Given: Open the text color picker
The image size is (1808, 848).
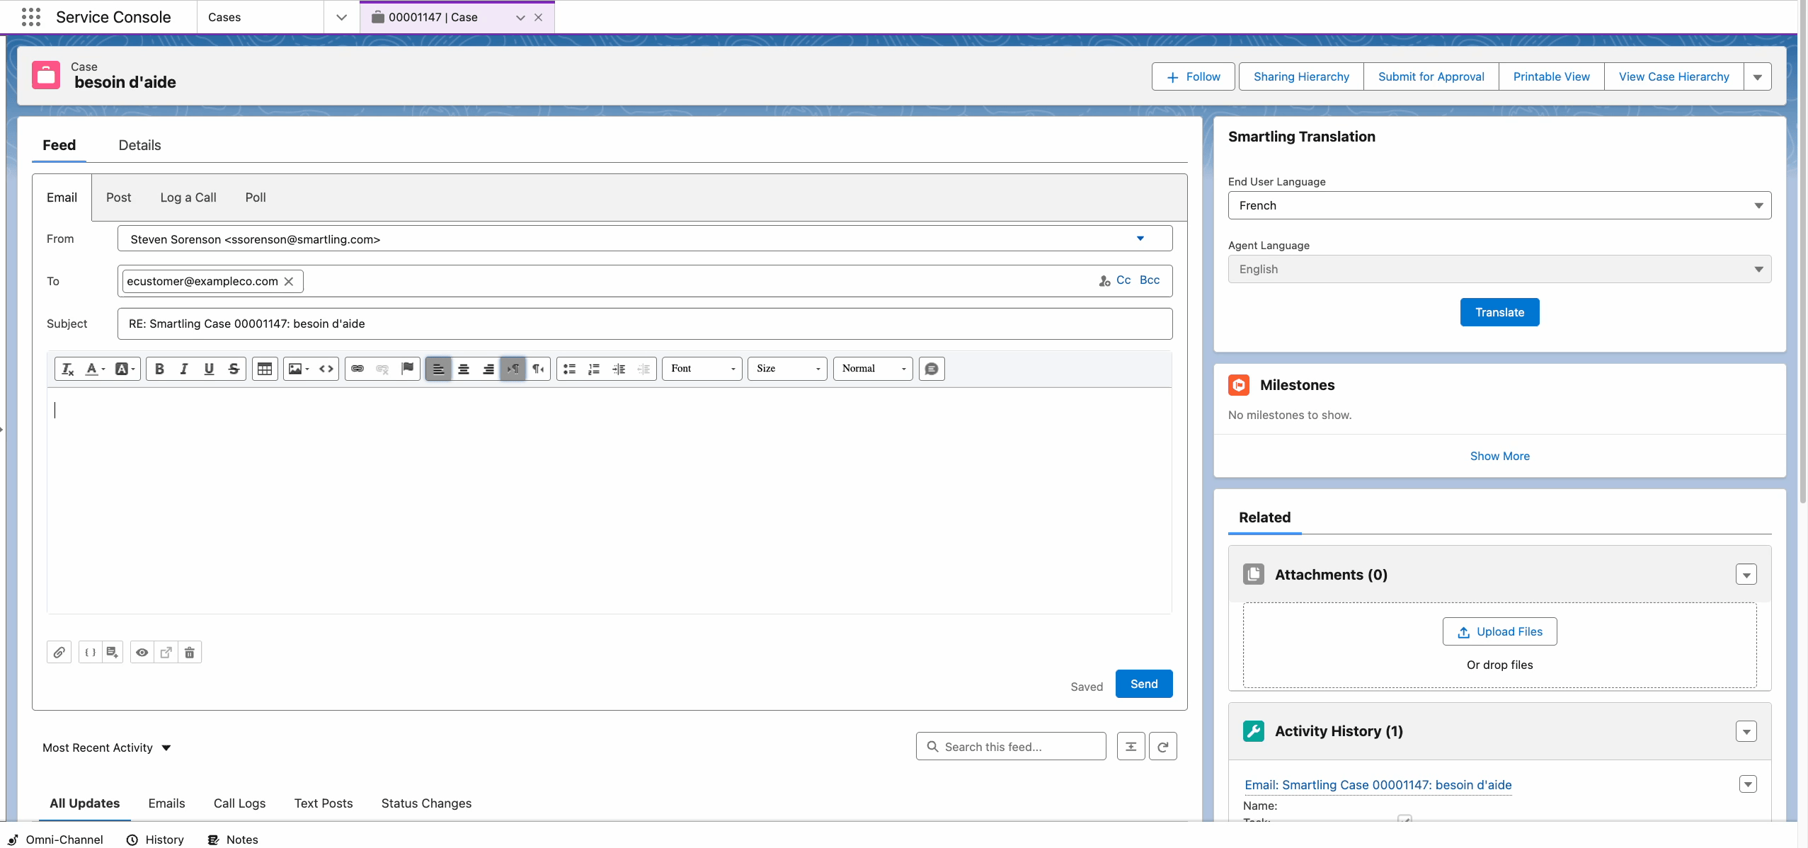Looking at the screenshot, I should click(x=94, y=369).
